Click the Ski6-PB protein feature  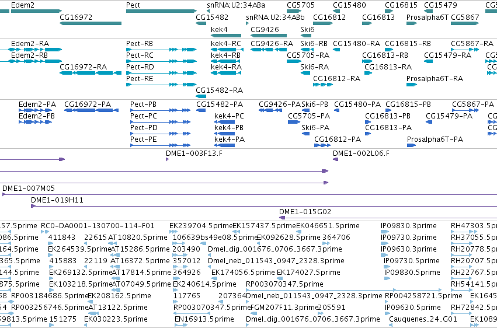(x=305, y=110)
